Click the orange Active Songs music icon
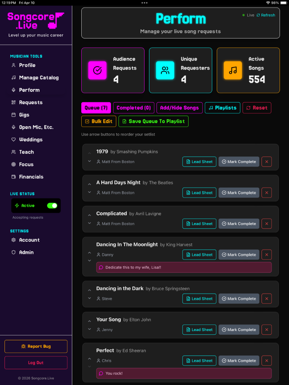This screenshot has height=385, width=289. (233, 70)
